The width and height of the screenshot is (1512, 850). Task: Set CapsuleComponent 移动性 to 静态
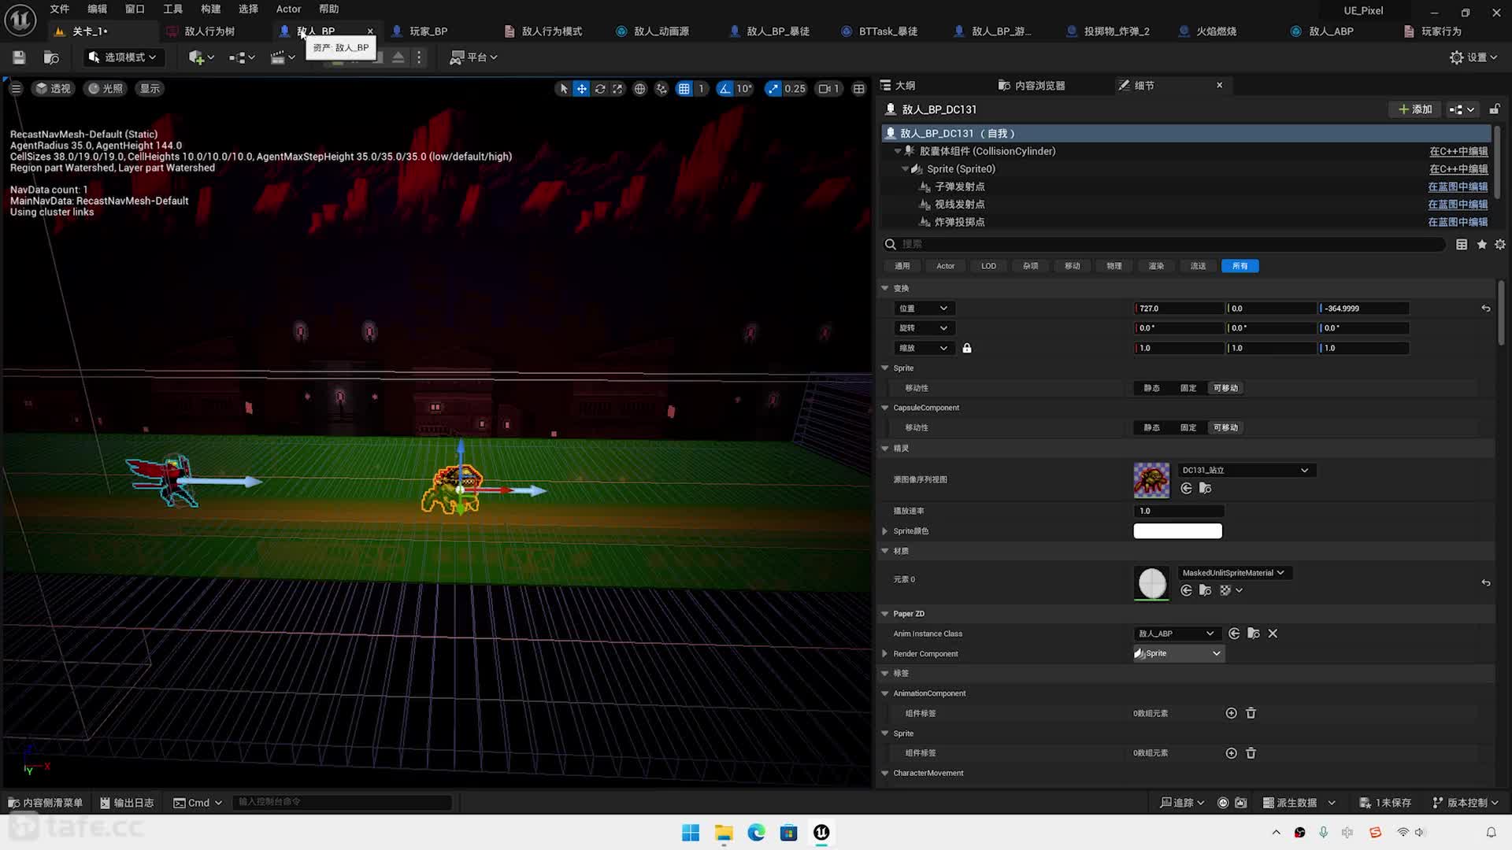pyautogui.click(x=1151, y=428)
